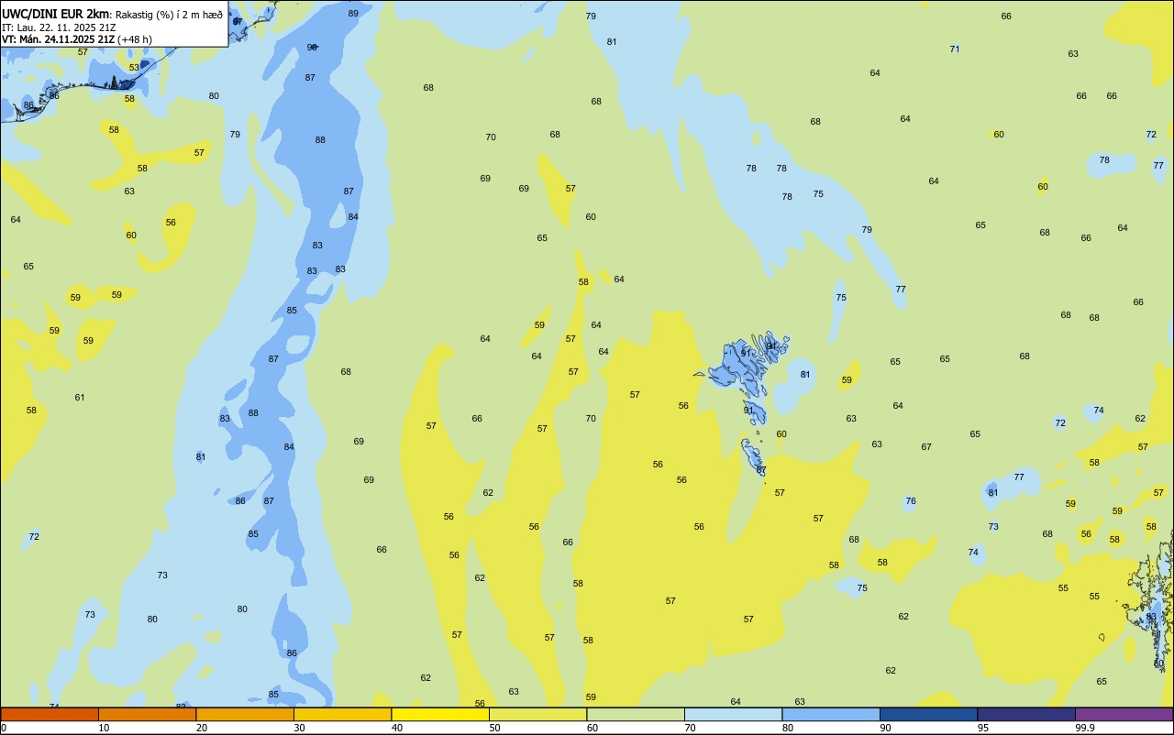Click the humidity value '53' on the map
The image size is (1174, 735).
[x=134, y=67]
